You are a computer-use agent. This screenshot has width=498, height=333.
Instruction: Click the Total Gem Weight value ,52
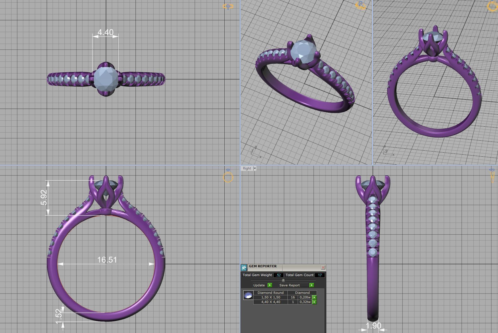tap(279, 275)
